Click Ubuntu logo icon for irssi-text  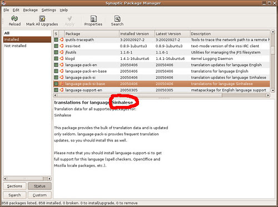tap(62, 46)
